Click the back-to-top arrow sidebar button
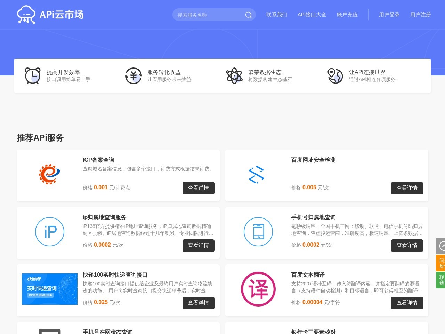The width and height of the screenshot is (445, 334). pyautogui.click(x=440, y=246)
